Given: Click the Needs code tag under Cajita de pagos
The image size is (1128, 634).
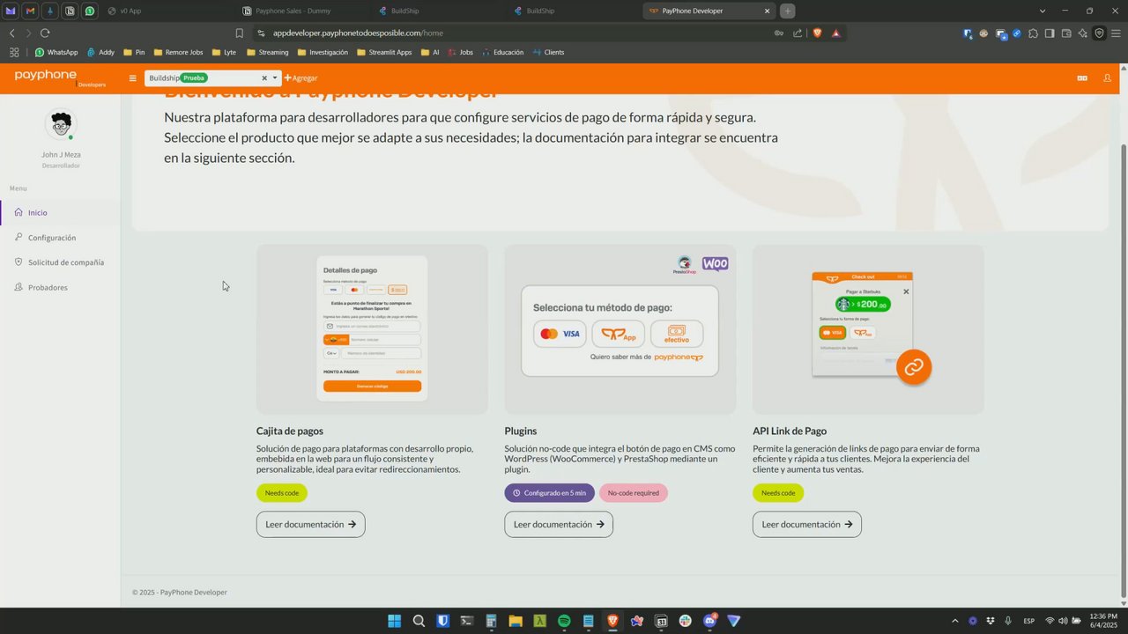Looking at the screenshot, I should tap(282, 493).
